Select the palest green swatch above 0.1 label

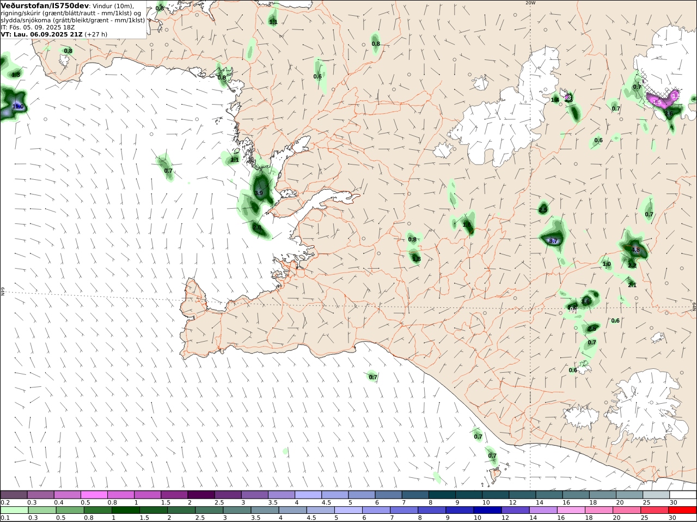pos(14,510)
